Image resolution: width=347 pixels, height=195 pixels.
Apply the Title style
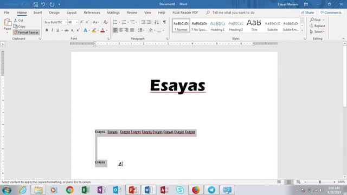pos(254,26)
